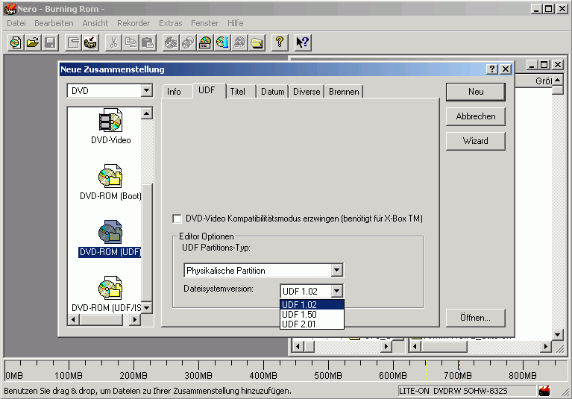Click the yellow dashed marker on capacity bar
Image resolution: width=572 pixels, height=399 pixels.
[426, 370]
